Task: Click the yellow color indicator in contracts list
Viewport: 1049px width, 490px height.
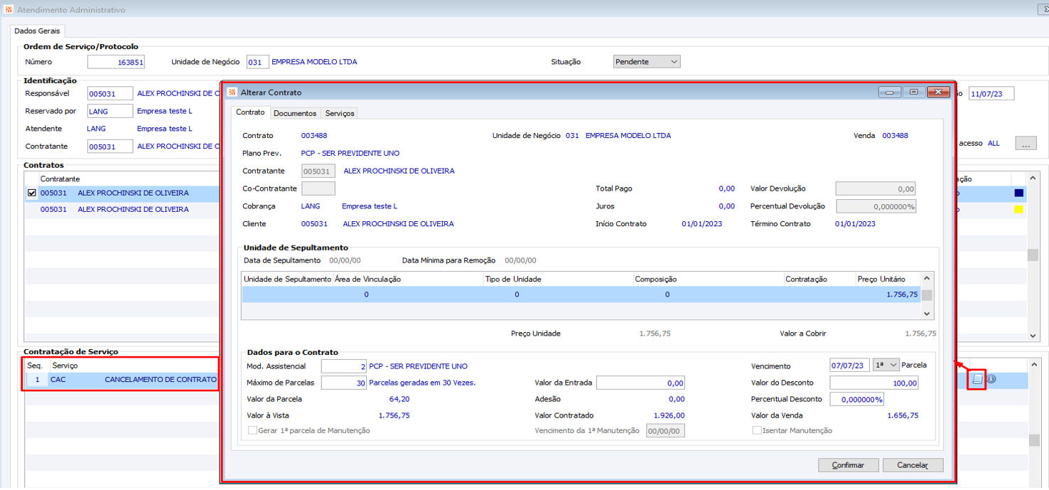Action: [1018, 209]
